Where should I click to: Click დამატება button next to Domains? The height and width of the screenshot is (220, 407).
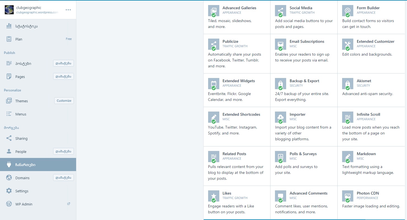coord(63,178)
